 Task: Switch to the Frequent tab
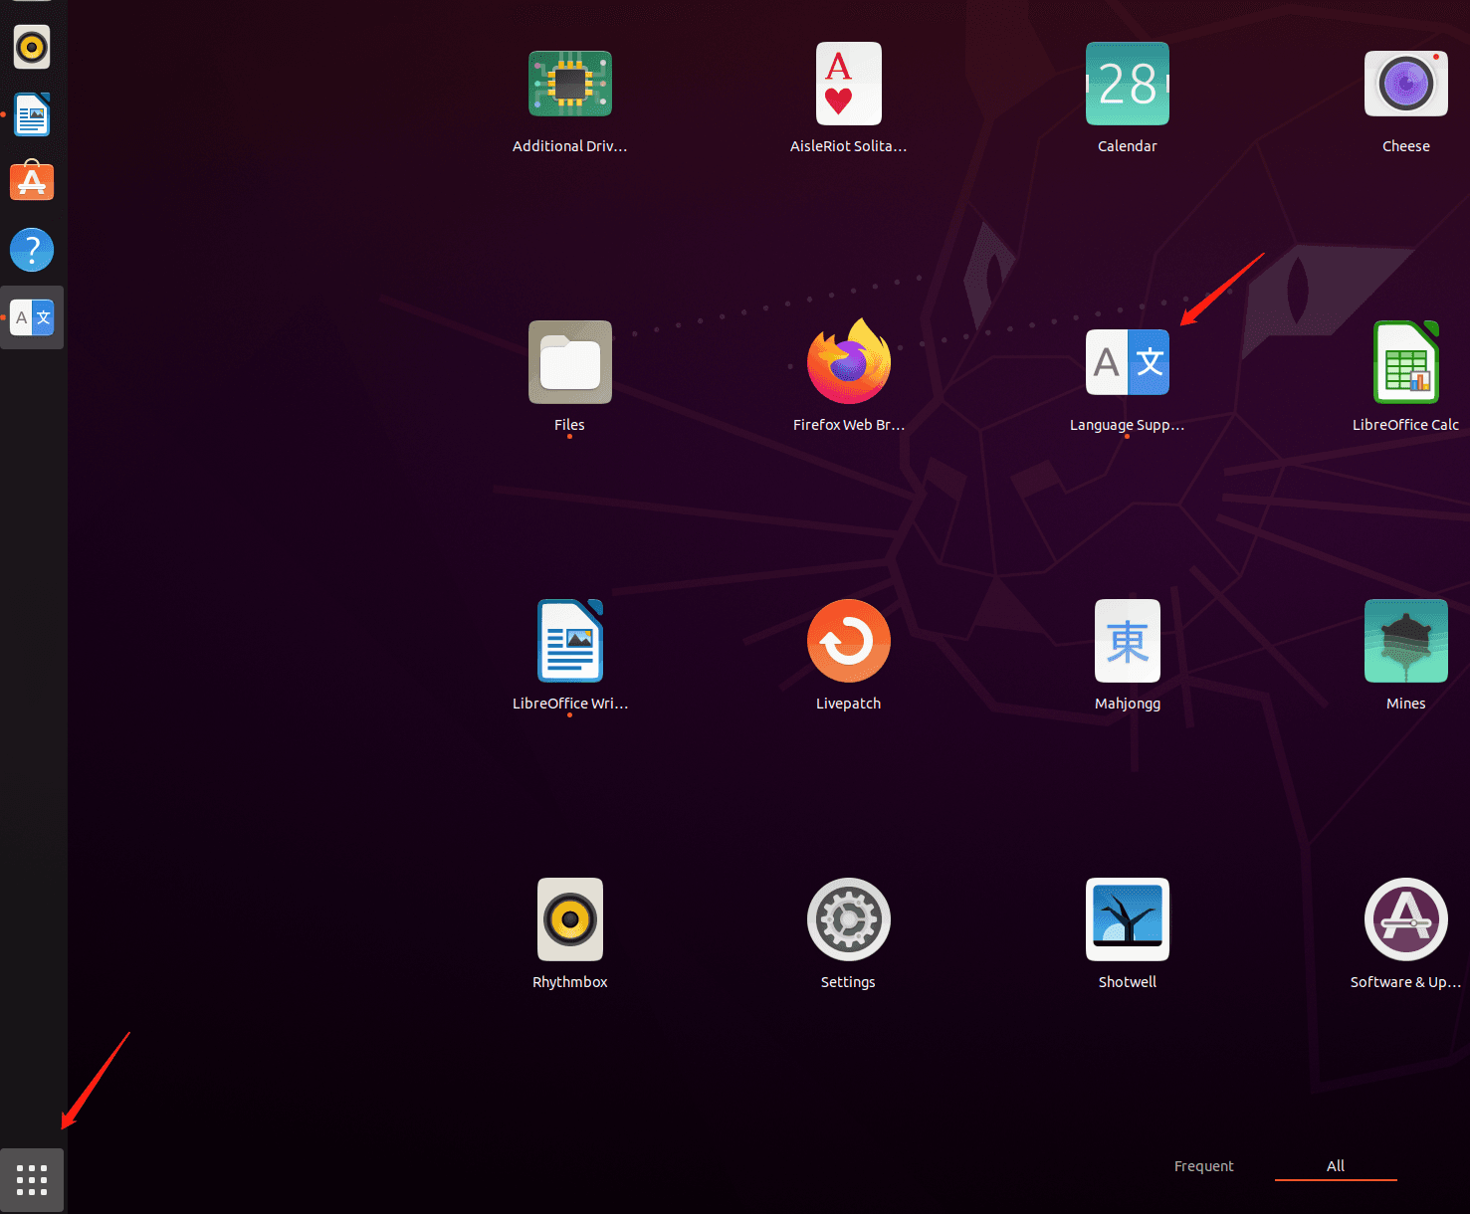pyautogui.click(x=1203, y=1166)
